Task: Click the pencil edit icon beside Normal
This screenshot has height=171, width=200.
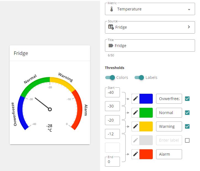Action: coord(136,112)
